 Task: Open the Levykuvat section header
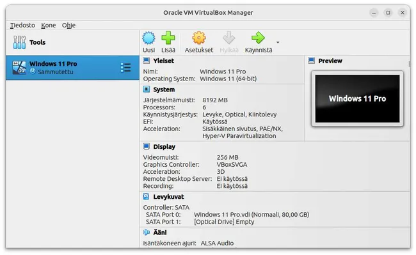[168, 197]
